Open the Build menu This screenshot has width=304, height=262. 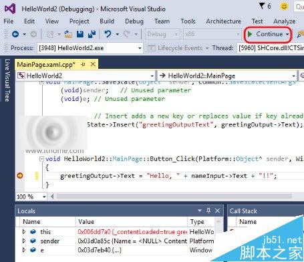click(107, 21)
